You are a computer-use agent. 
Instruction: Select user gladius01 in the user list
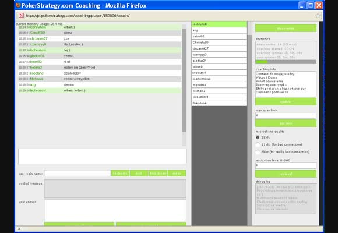[219, 61]
